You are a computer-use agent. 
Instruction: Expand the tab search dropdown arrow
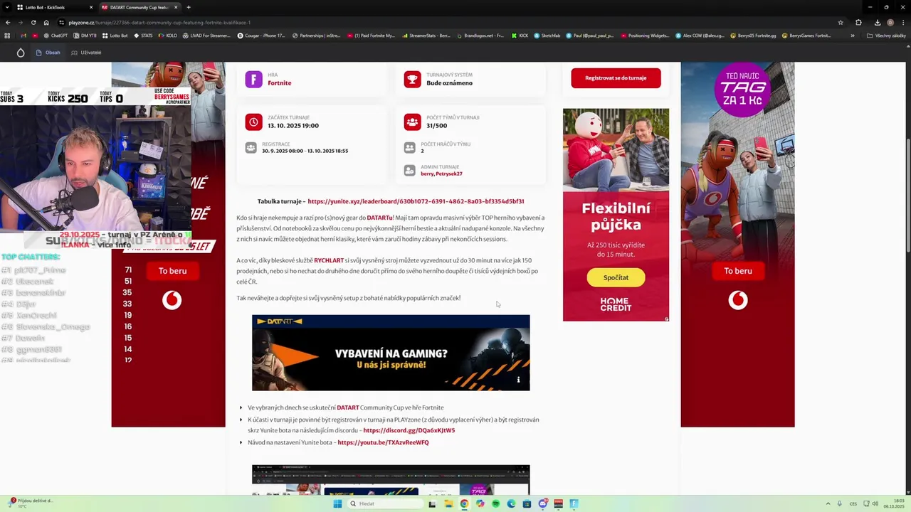[x=8, y=7]
